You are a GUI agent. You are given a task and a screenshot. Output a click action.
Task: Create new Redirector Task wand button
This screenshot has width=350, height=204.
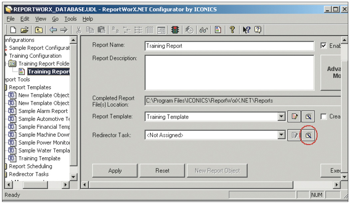coord(308,135)
